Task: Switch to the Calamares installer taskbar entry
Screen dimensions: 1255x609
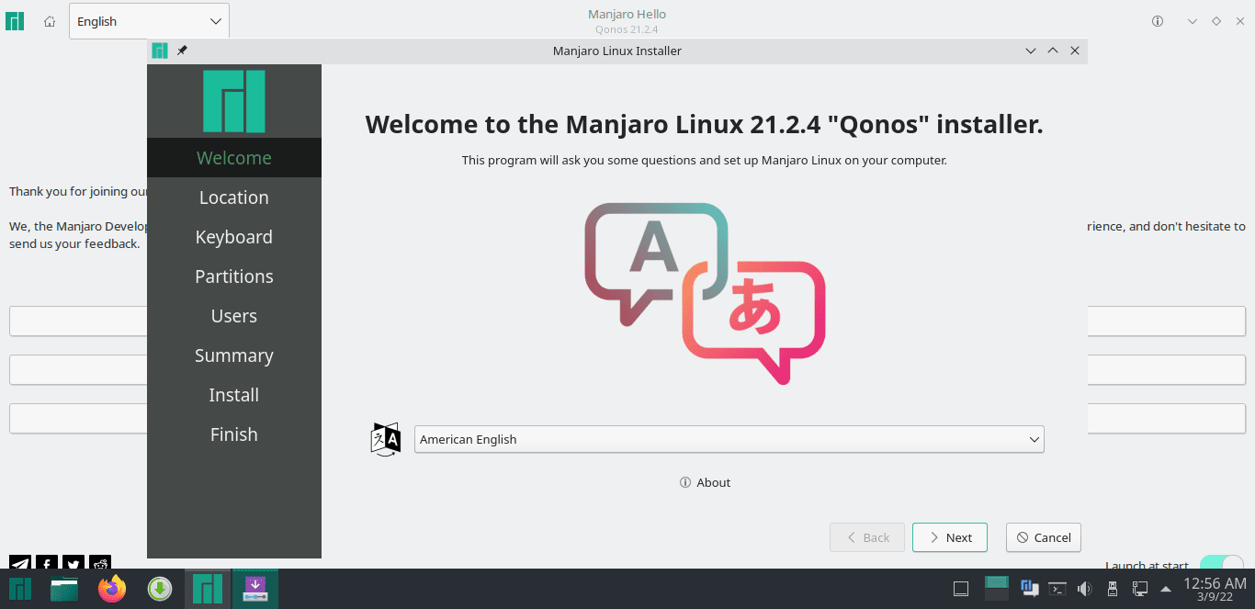Action: pos(254,589)
